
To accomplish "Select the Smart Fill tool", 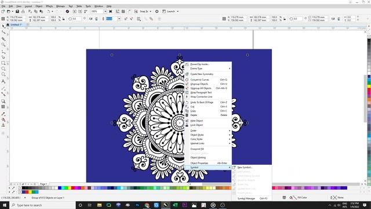I will 3,125.
